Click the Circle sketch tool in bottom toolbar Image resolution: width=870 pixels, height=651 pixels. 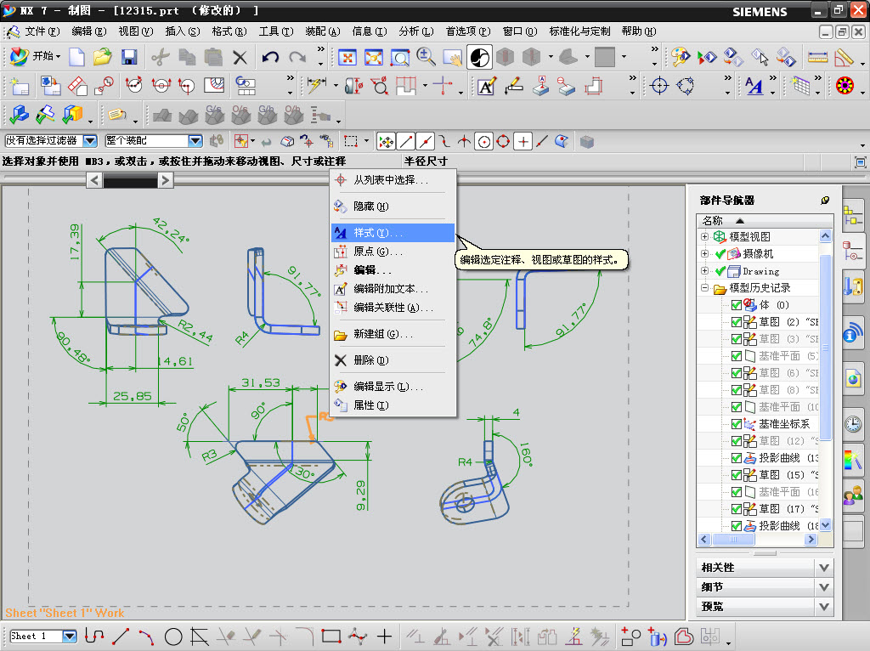(173, 636)
